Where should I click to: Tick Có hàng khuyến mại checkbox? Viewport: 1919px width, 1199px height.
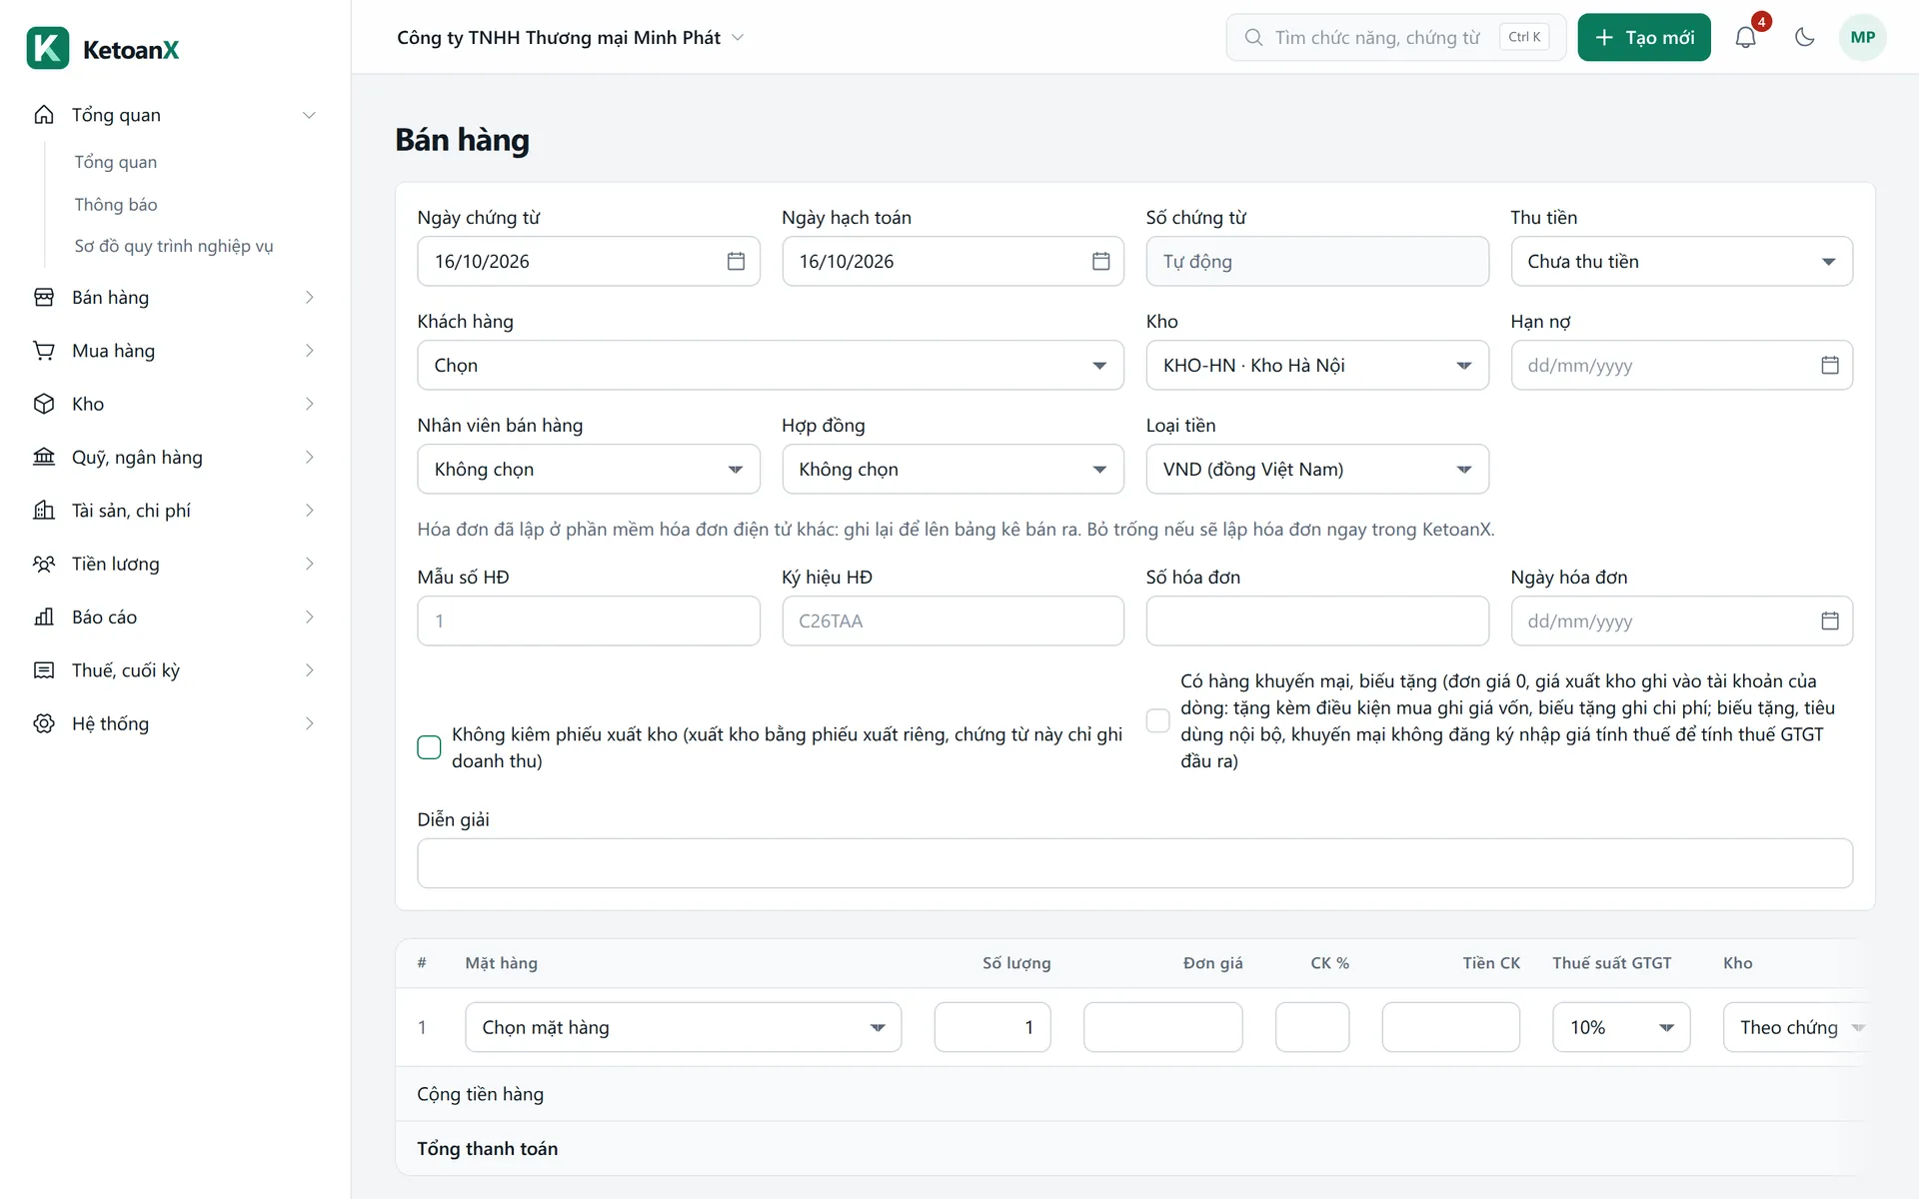(x=1157, y=720)
